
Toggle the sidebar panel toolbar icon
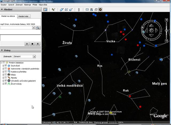point(45,10)
